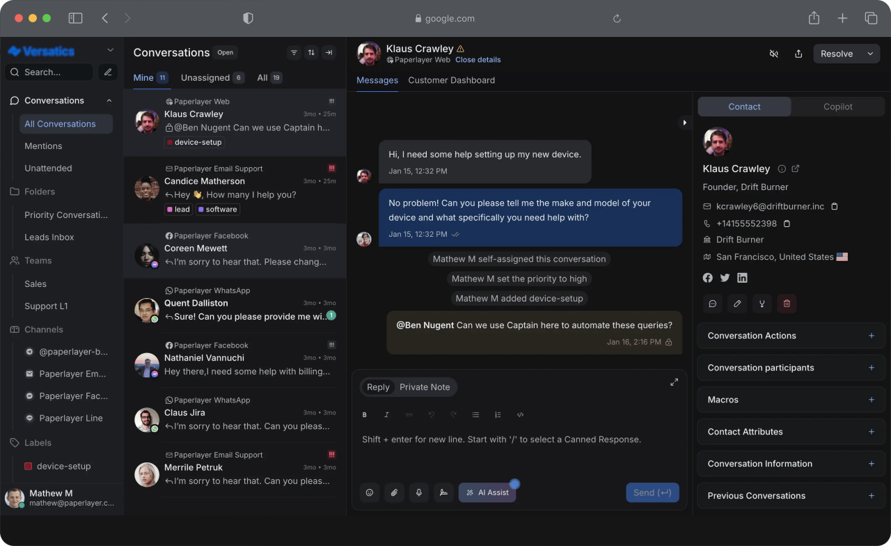Mute the conversation with the crossed speaker icon
891x546 pixels.
click(x=773, y=54)
